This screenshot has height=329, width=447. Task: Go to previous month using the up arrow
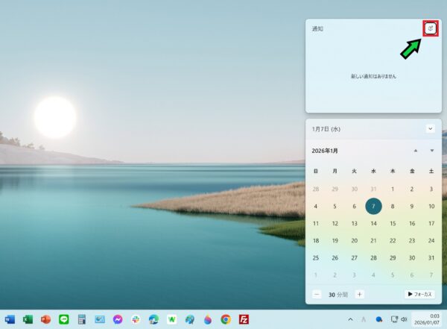[x=416, y=151]
